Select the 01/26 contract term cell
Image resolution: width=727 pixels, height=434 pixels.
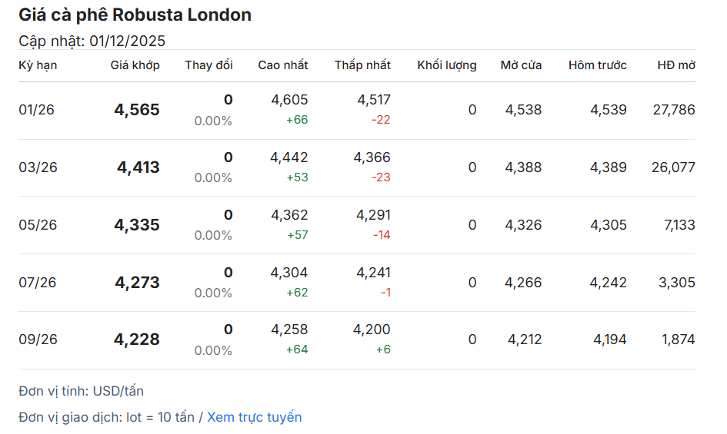[38, 110]
